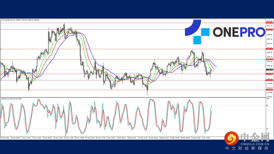Click the 1841.70 price axis label
274x154 pixels.
click(x=270, y=43)
